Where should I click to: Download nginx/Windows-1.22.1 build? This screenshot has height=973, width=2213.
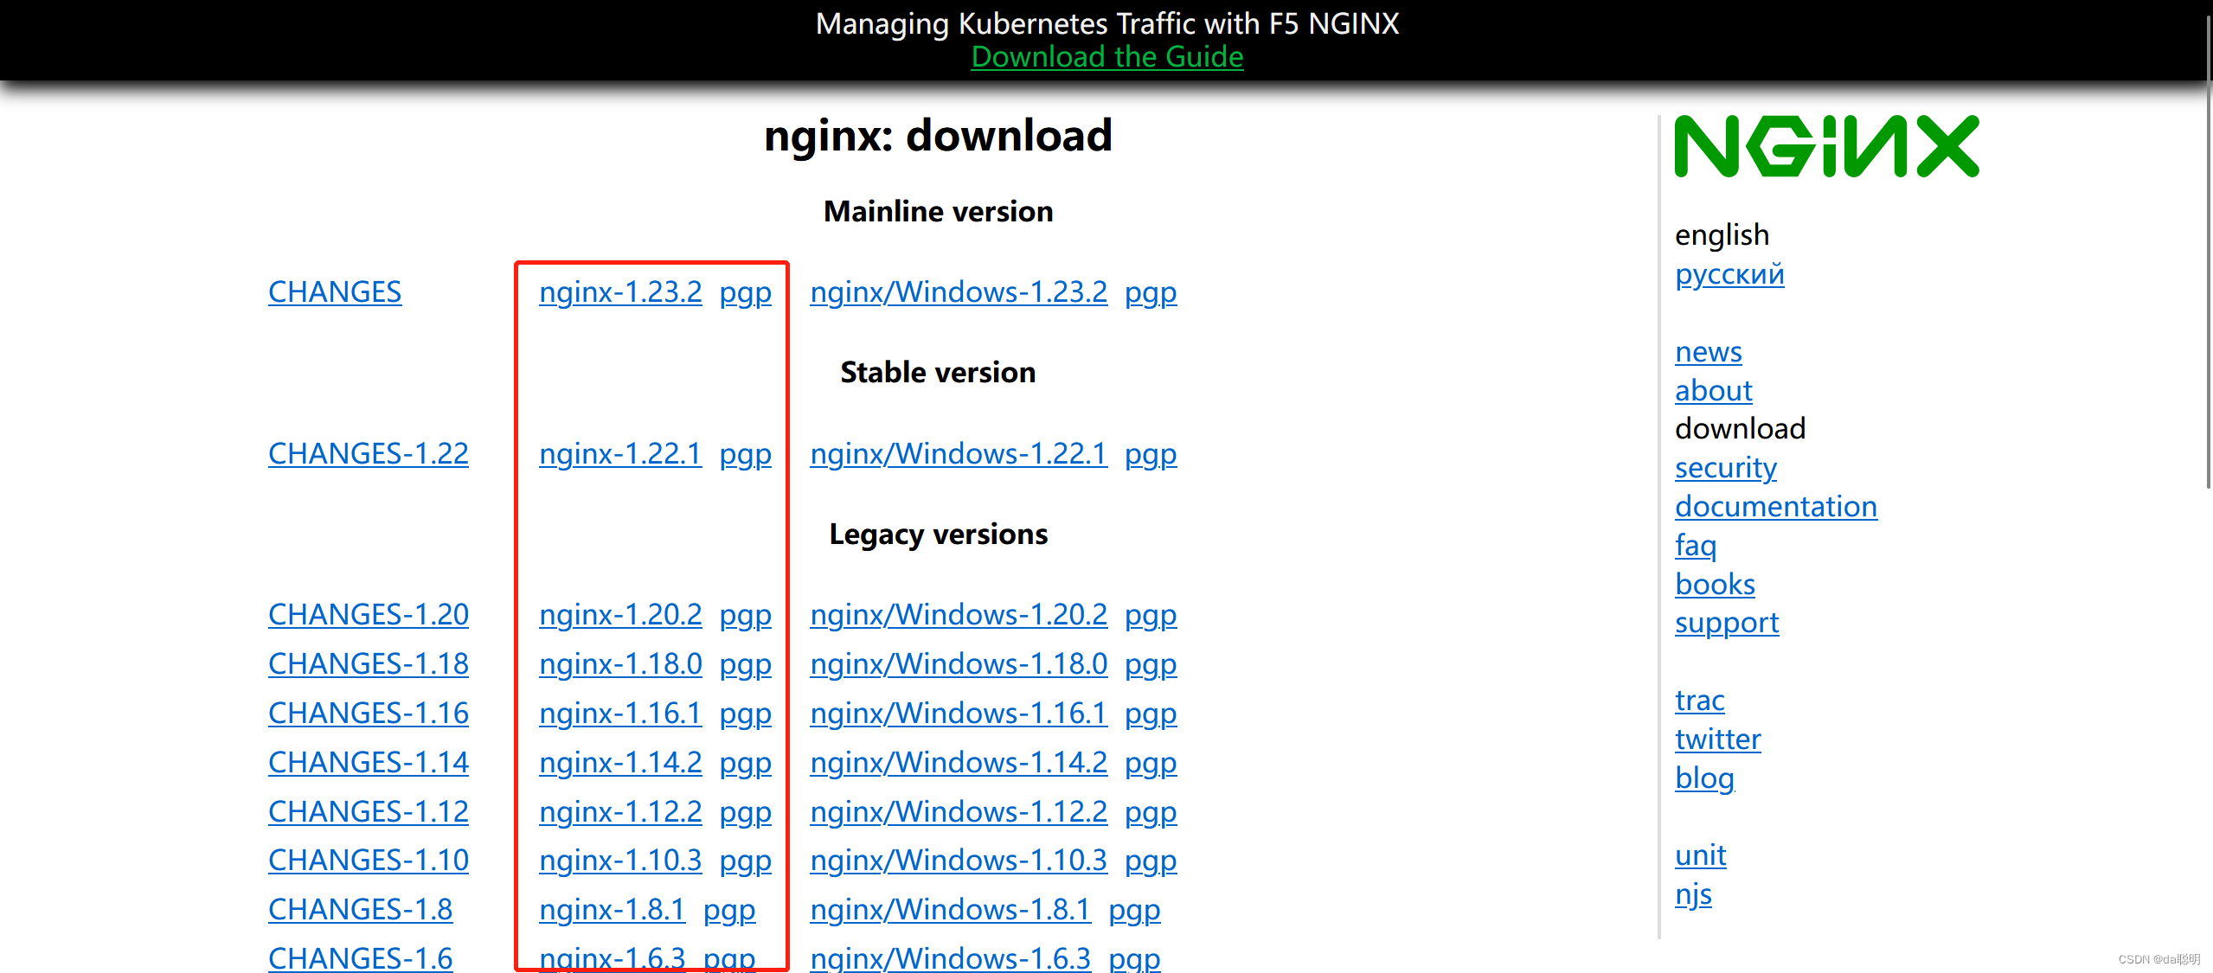959,453
